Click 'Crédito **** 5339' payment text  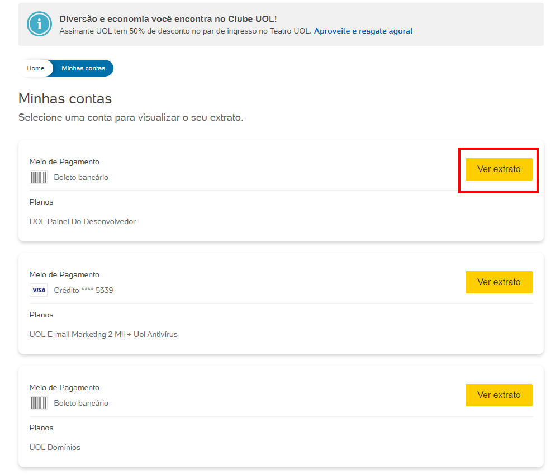click(83, 290)
